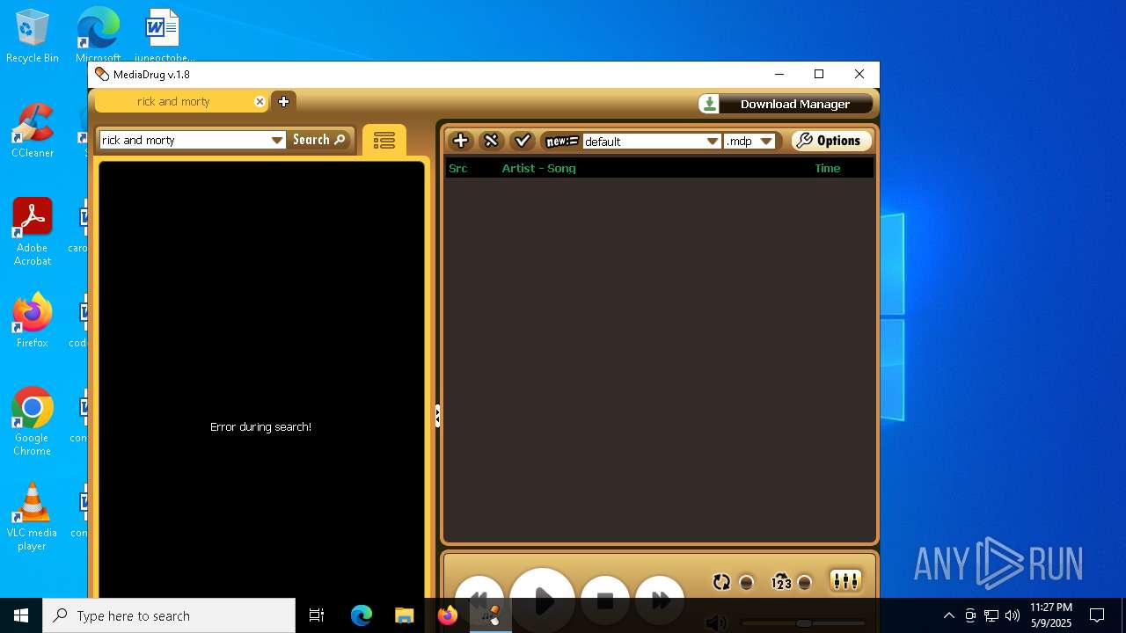
Task: Skip to the previous track
Action: [x=479, y=600]
